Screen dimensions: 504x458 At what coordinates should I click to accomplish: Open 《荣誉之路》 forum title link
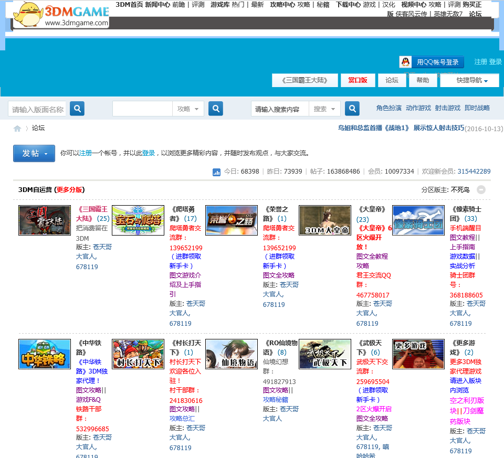pyautogui.click(x=276, y=214)
